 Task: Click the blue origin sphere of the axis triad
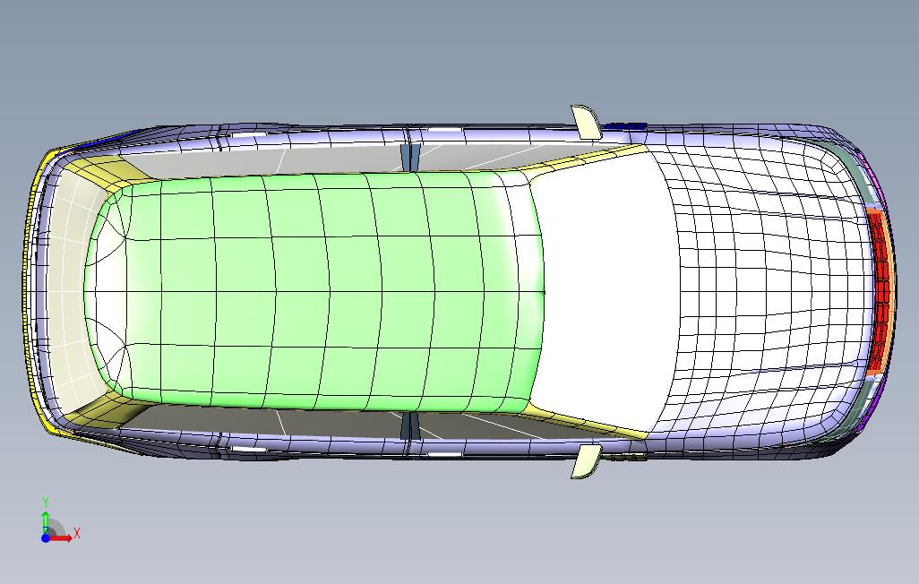click(46, 537)
